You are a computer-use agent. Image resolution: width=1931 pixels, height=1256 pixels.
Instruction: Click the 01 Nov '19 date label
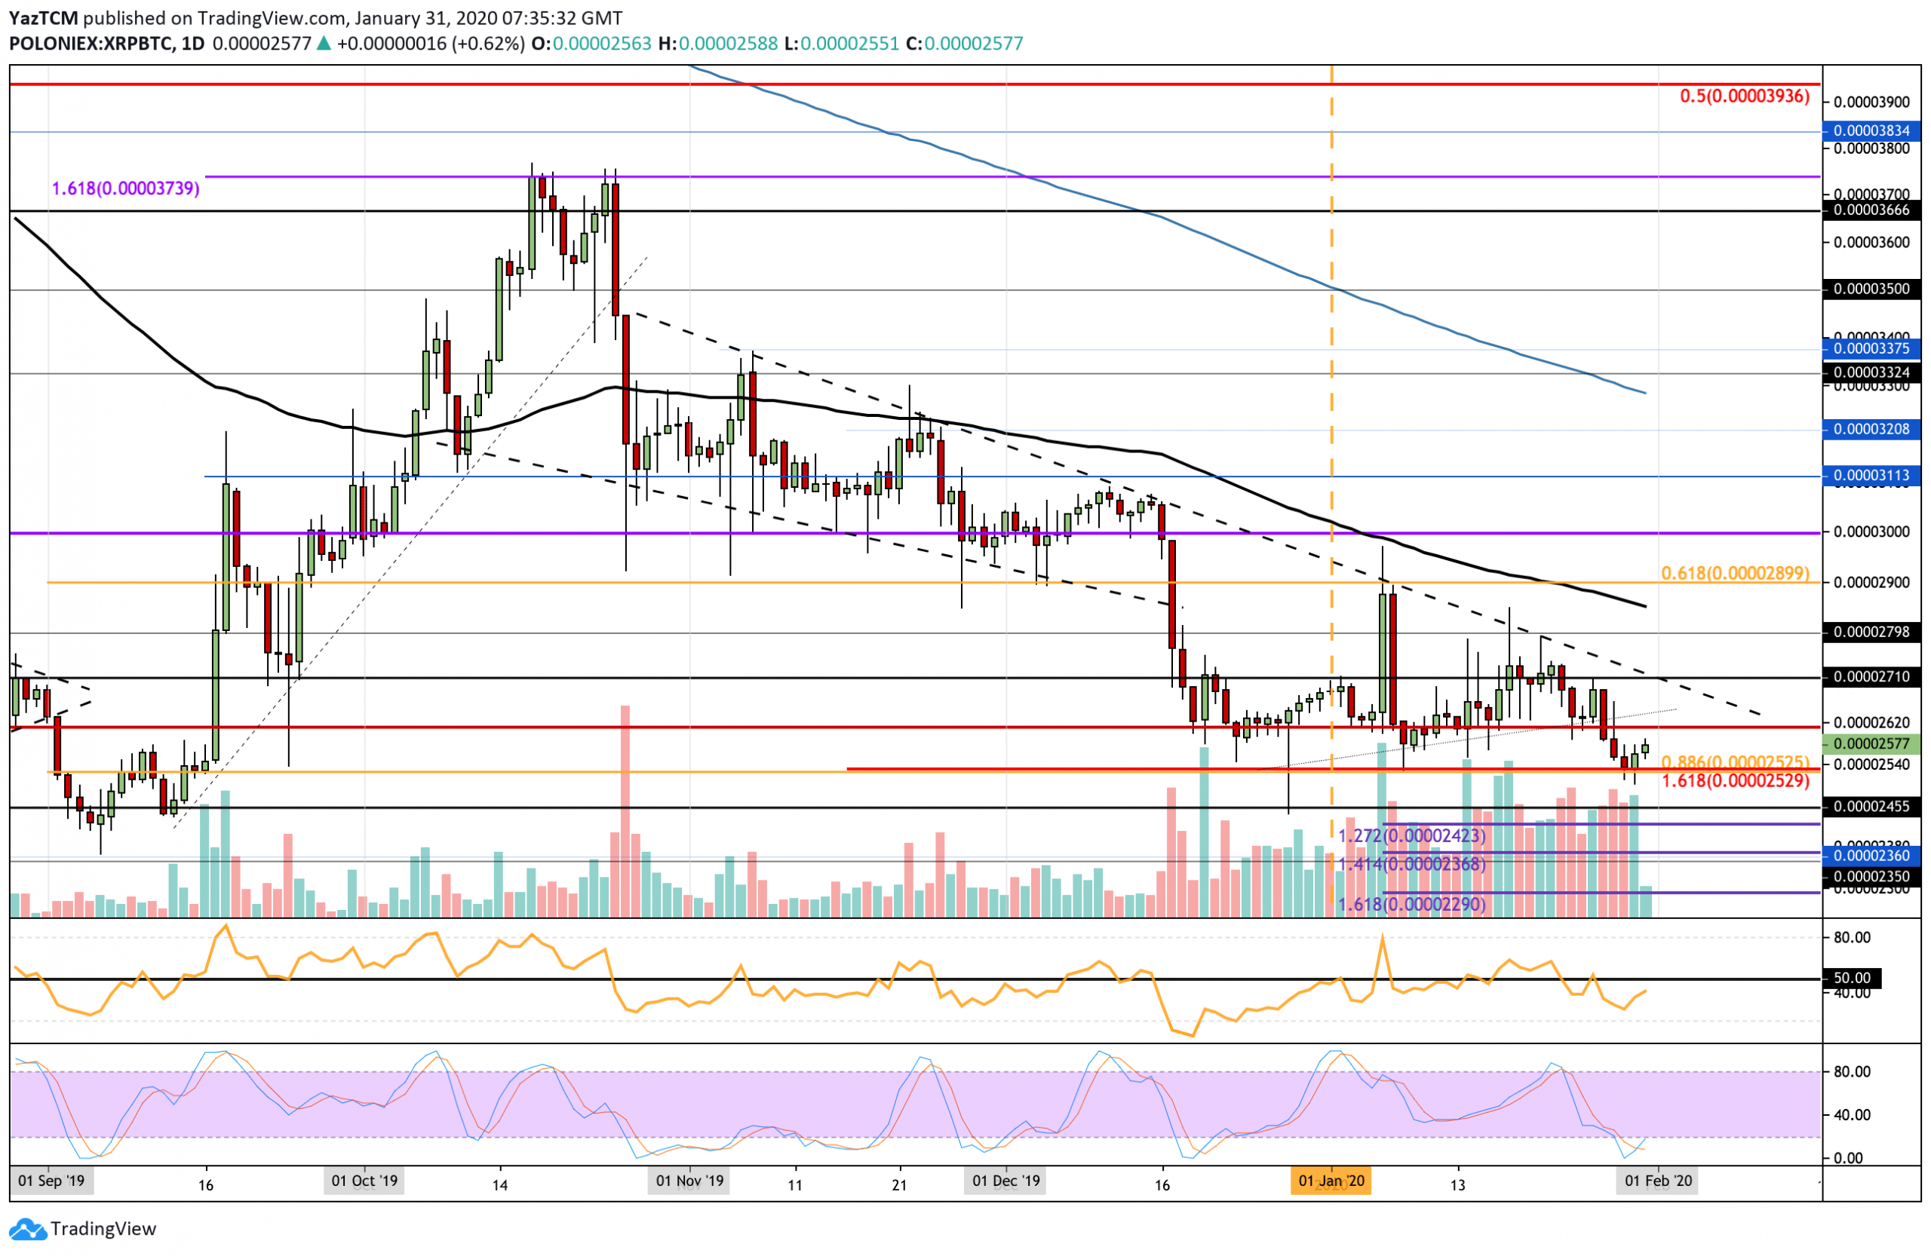tap(689, 1181)
